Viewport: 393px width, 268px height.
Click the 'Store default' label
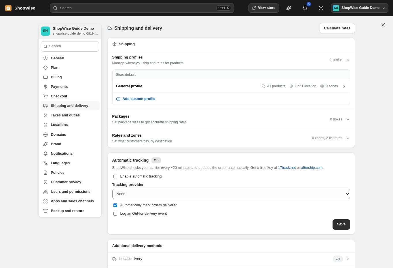pos(126,75)
